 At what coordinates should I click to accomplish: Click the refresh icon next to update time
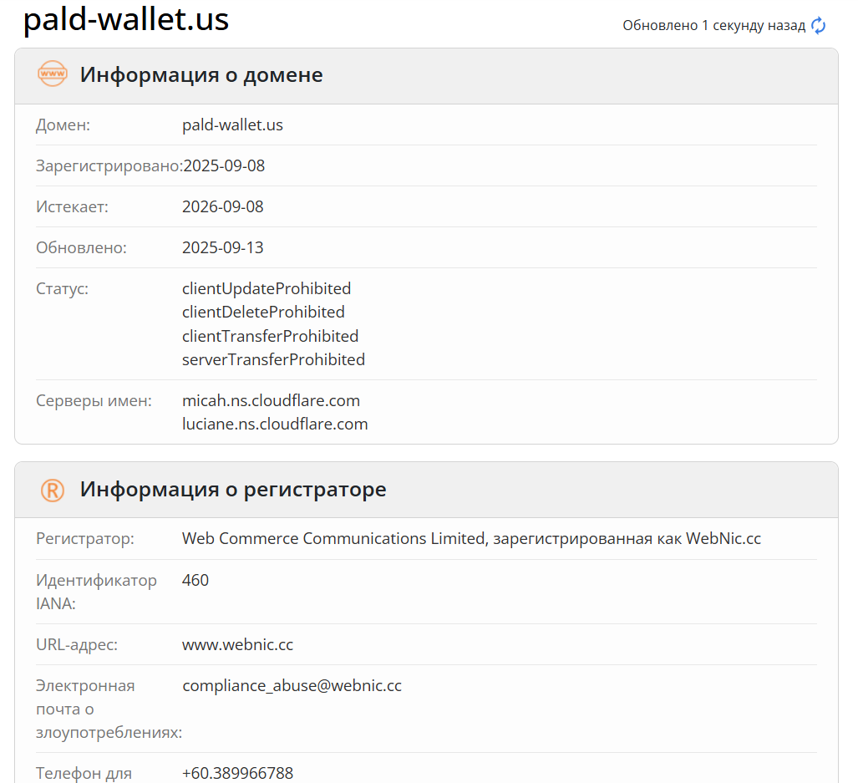819,25
